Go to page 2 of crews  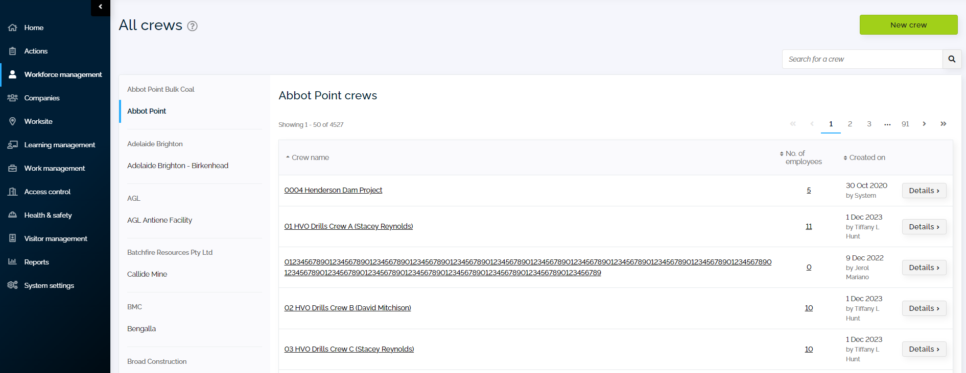(850, 124)
